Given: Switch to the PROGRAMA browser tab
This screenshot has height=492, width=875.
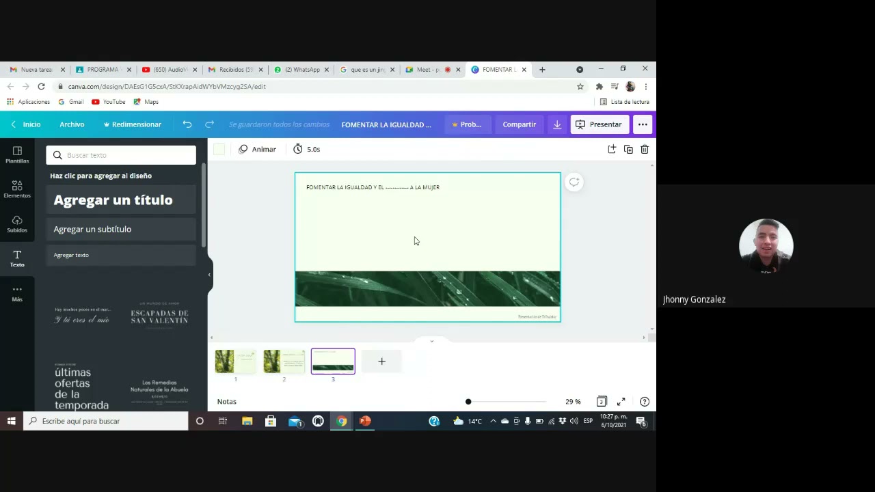Looking at the screenshot, I should tap(103, 70).
